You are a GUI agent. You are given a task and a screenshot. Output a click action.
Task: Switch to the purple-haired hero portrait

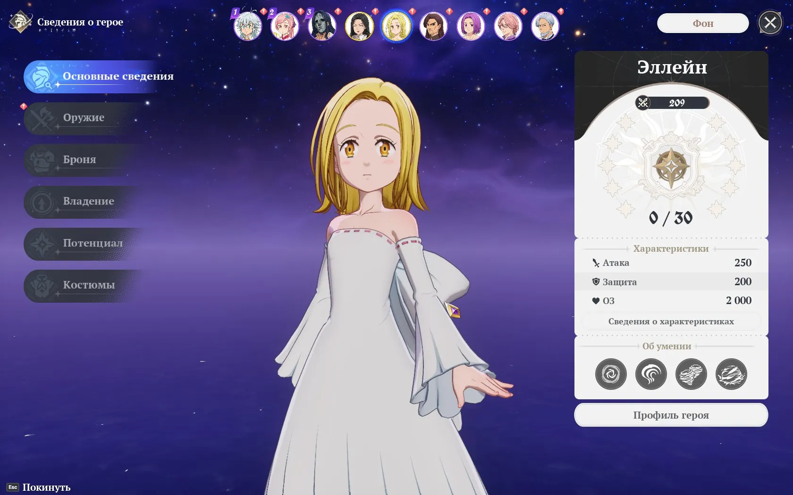pyautogui.click(x=471, y=26)
